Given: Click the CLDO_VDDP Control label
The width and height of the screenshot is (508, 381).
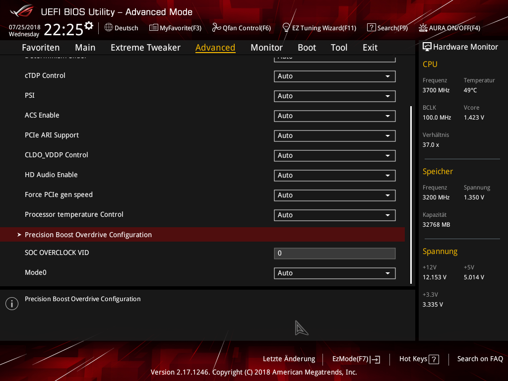Looking at the screenshot, I should pyautogui.click(x=57, y=155).
